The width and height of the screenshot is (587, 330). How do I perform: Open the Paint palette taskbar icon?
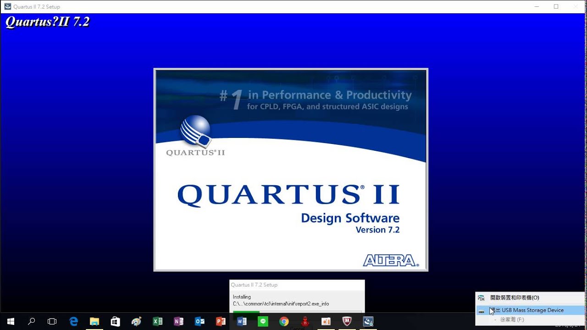click(x=137, y=322)
